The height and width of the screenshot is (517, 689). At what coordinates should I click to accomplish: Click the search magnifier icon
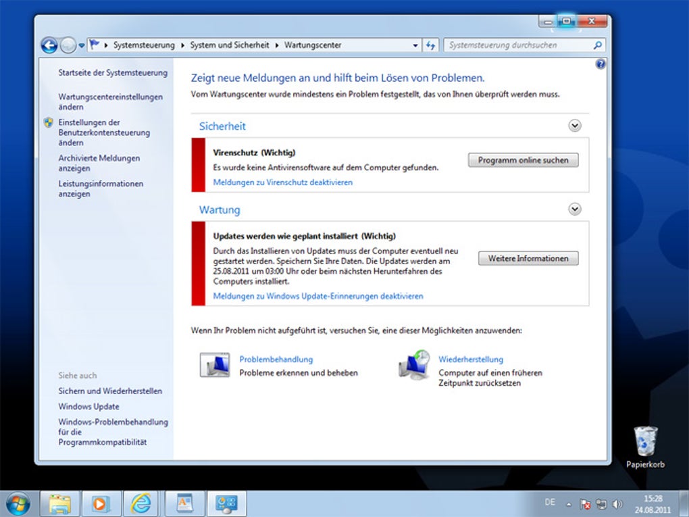point(598,45)
